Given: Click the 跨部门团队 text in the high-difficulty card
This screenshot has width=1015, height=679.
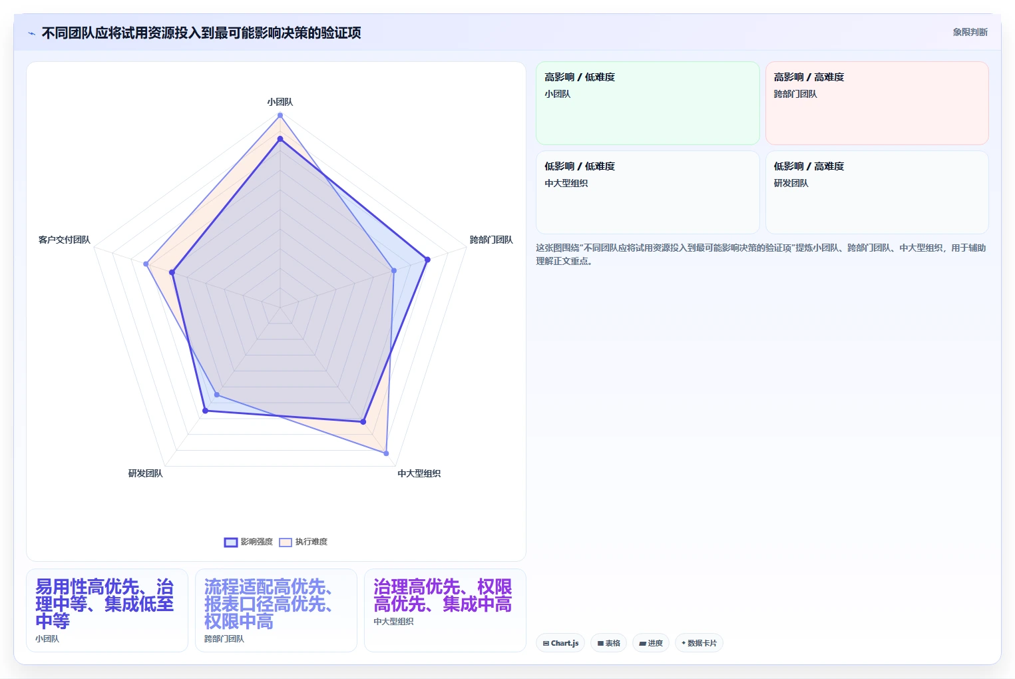Looking at the screenshot, I should pyautogui.click(x=795, y=94).
